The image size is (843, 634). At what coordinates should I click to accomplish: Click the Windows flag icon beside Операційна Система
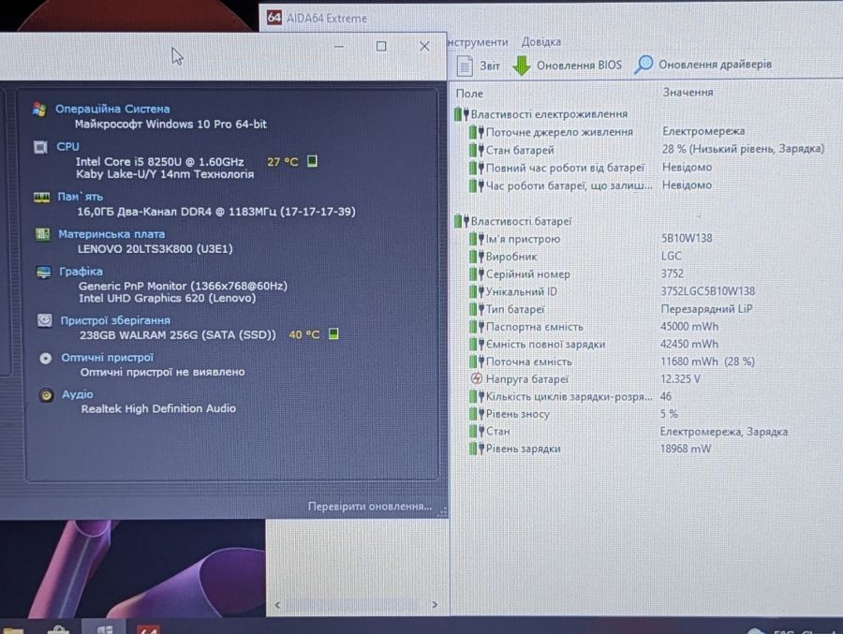pos(38,110)
